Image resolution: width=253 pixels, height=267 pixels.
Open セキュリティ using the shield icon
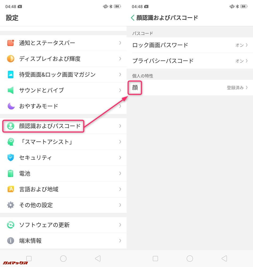(11, 158)
